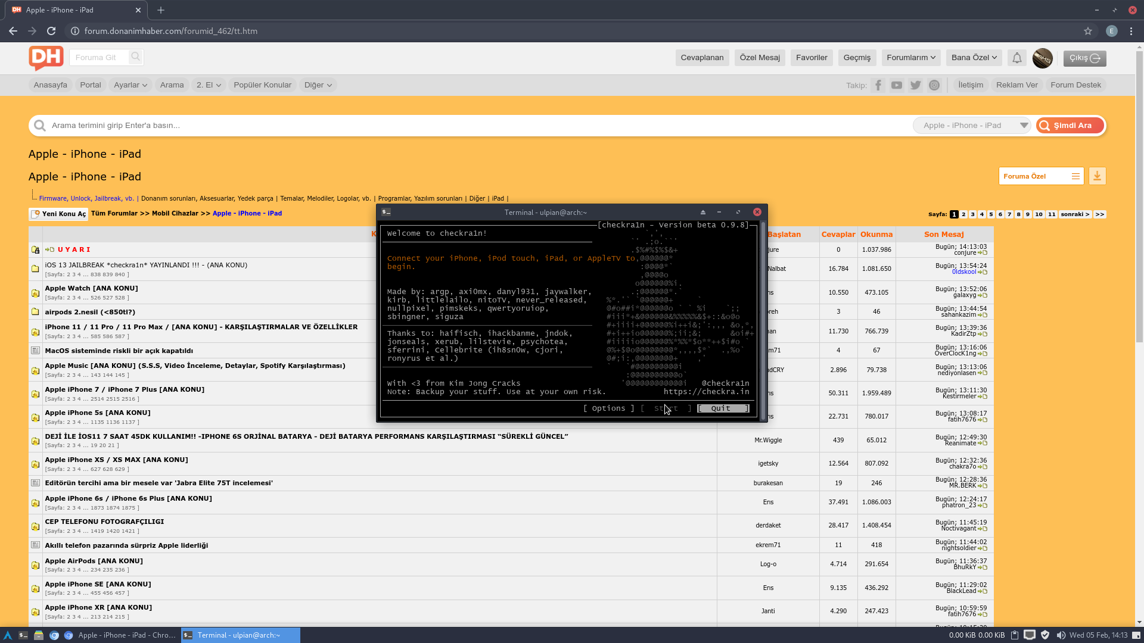
Task: Open the Forum Destek link
Action: tap(1075, 85)
